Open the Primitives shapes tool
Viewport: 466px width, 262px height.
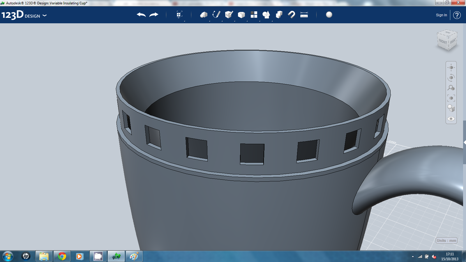(203, 15)
